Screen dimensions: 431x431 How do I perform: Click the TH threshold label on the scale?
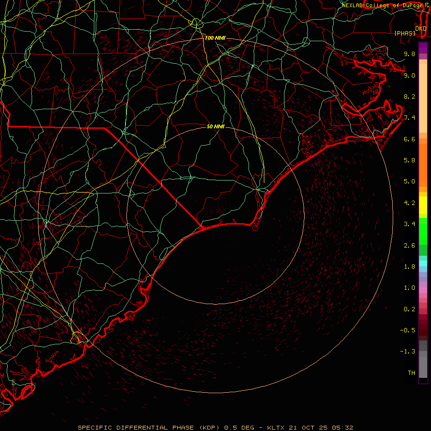click(x=411, y=373)
